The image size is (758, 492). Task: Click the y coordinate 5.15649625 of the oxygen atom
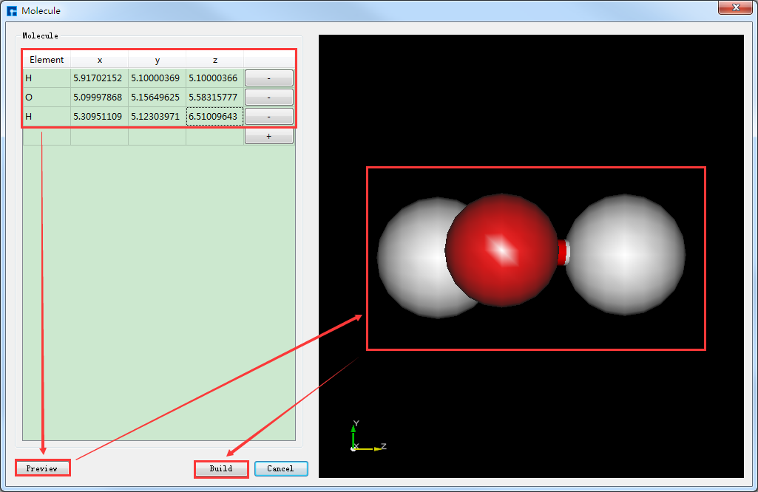[x=157, y=97]
